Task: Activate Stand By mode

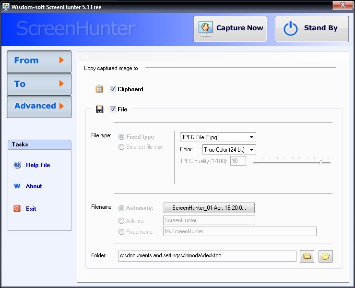Action: (312, 29)
